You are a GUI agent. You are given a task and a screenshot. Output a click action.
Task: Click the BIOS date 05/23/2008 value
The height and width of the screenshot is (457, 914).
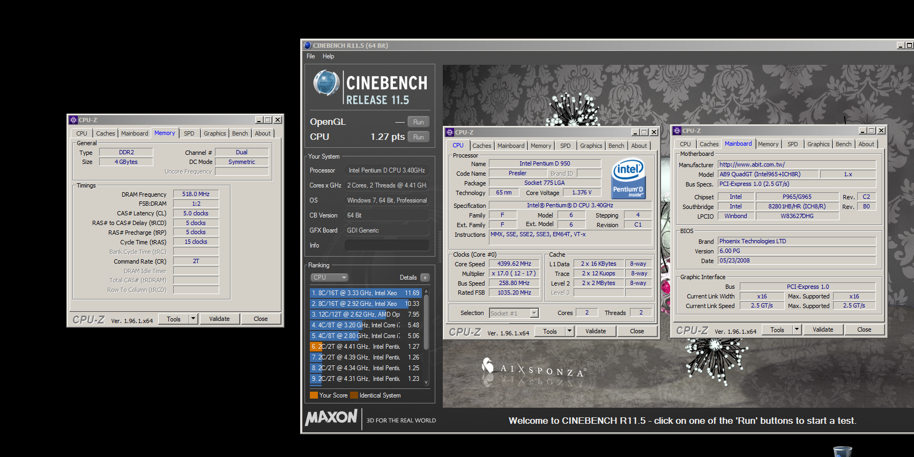[x=797, y=260]
